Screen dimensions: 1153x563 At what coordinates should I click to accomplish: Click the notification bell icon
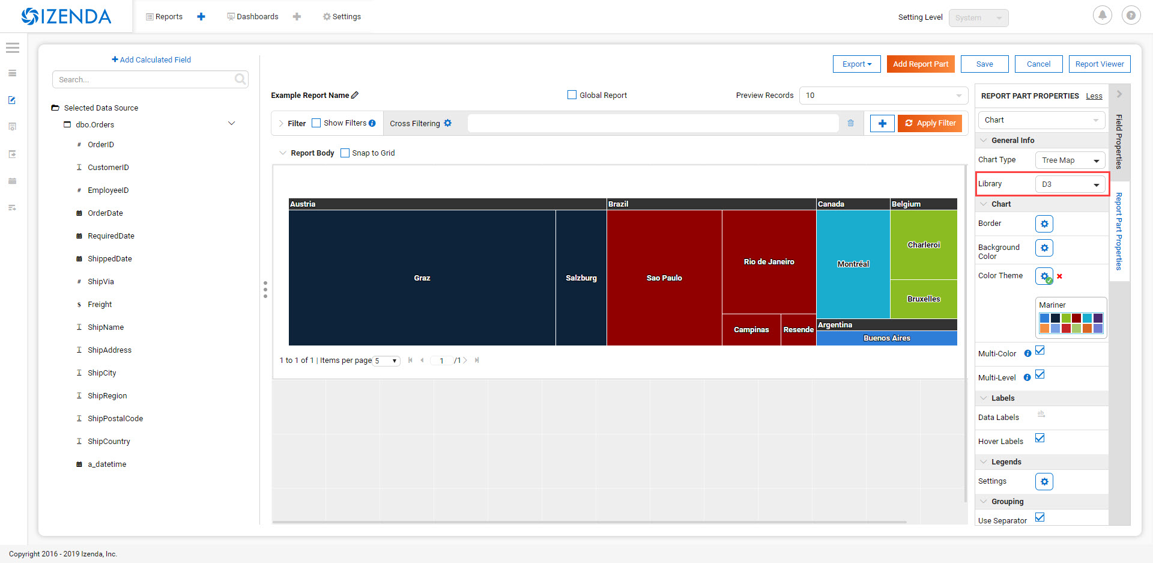(x=1102, y=16)
